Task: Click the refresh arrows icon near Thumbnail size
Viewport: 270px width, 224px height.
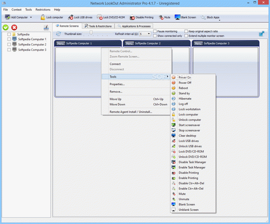Action: point(58,34)
